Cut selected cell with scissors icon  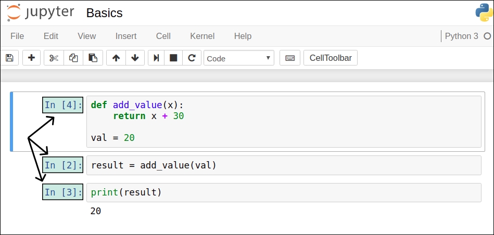tap(54, 58)
